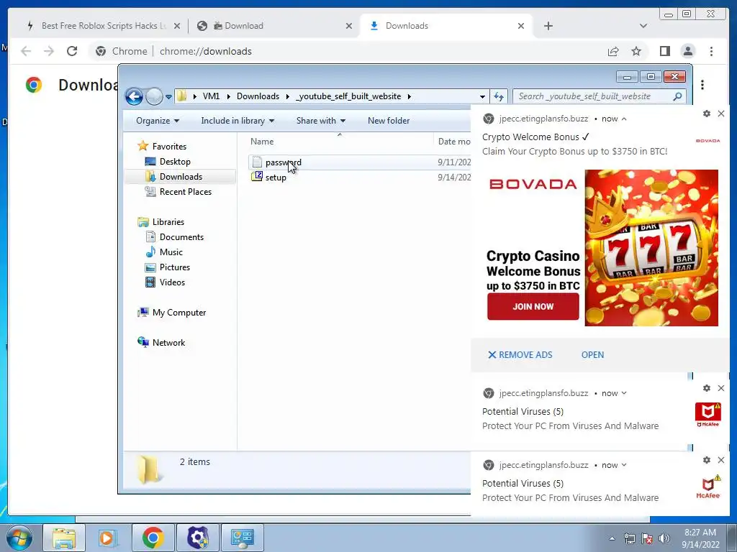Open settings gear on first McAfee notification
Screen dimensions: 737x552
[707, 388]
